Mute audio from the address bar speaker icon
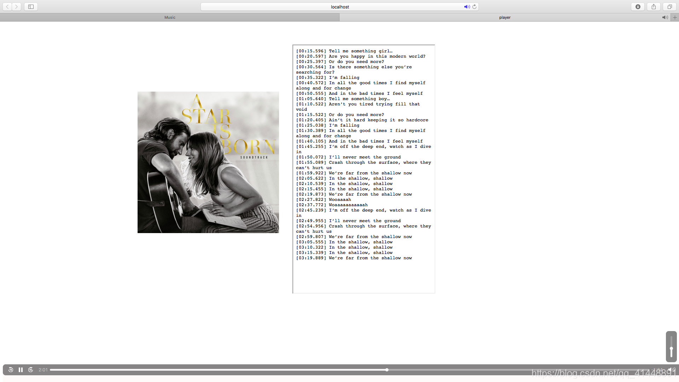Screen dimensions: 679x382 pyautogui.click(x=467, y=7)
